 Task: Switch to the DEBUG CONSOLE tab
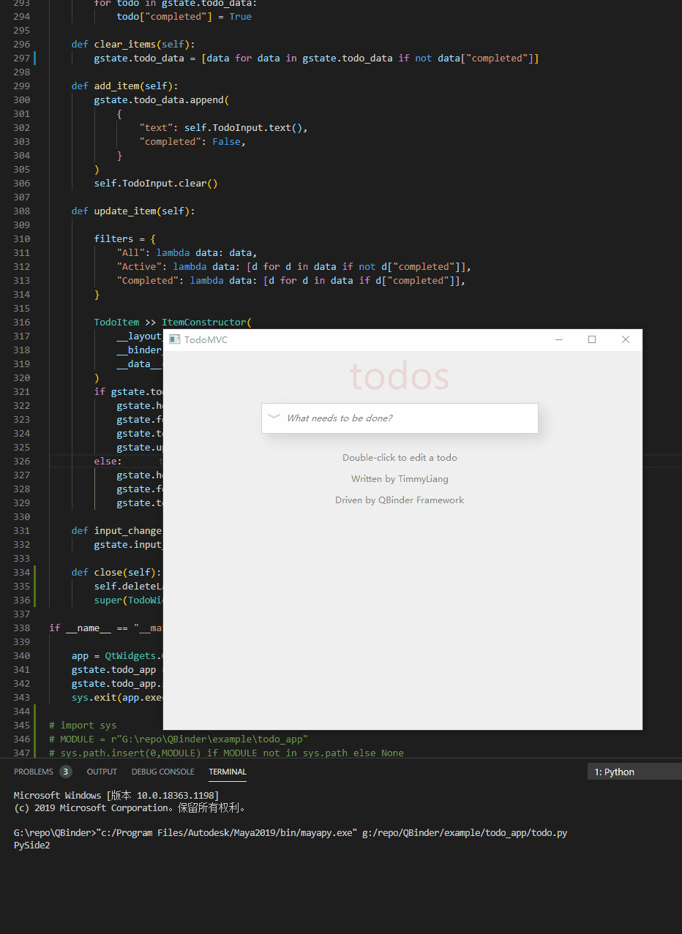(163, 772)
